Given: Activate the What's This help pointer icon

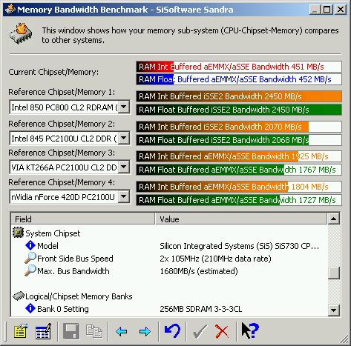Looking at the screenshot, I should (250, 330).
